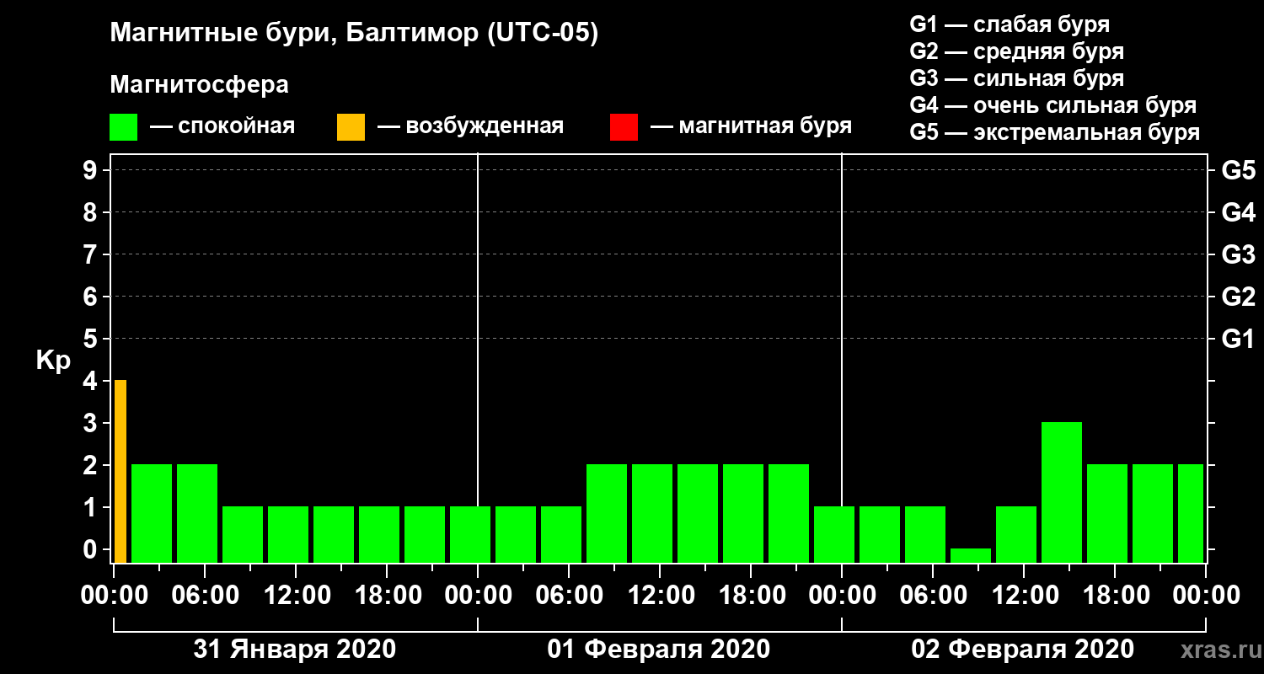1264x674 pixels.
Task: Click the Kp axis value '5'
Action: tap(90, 340)
